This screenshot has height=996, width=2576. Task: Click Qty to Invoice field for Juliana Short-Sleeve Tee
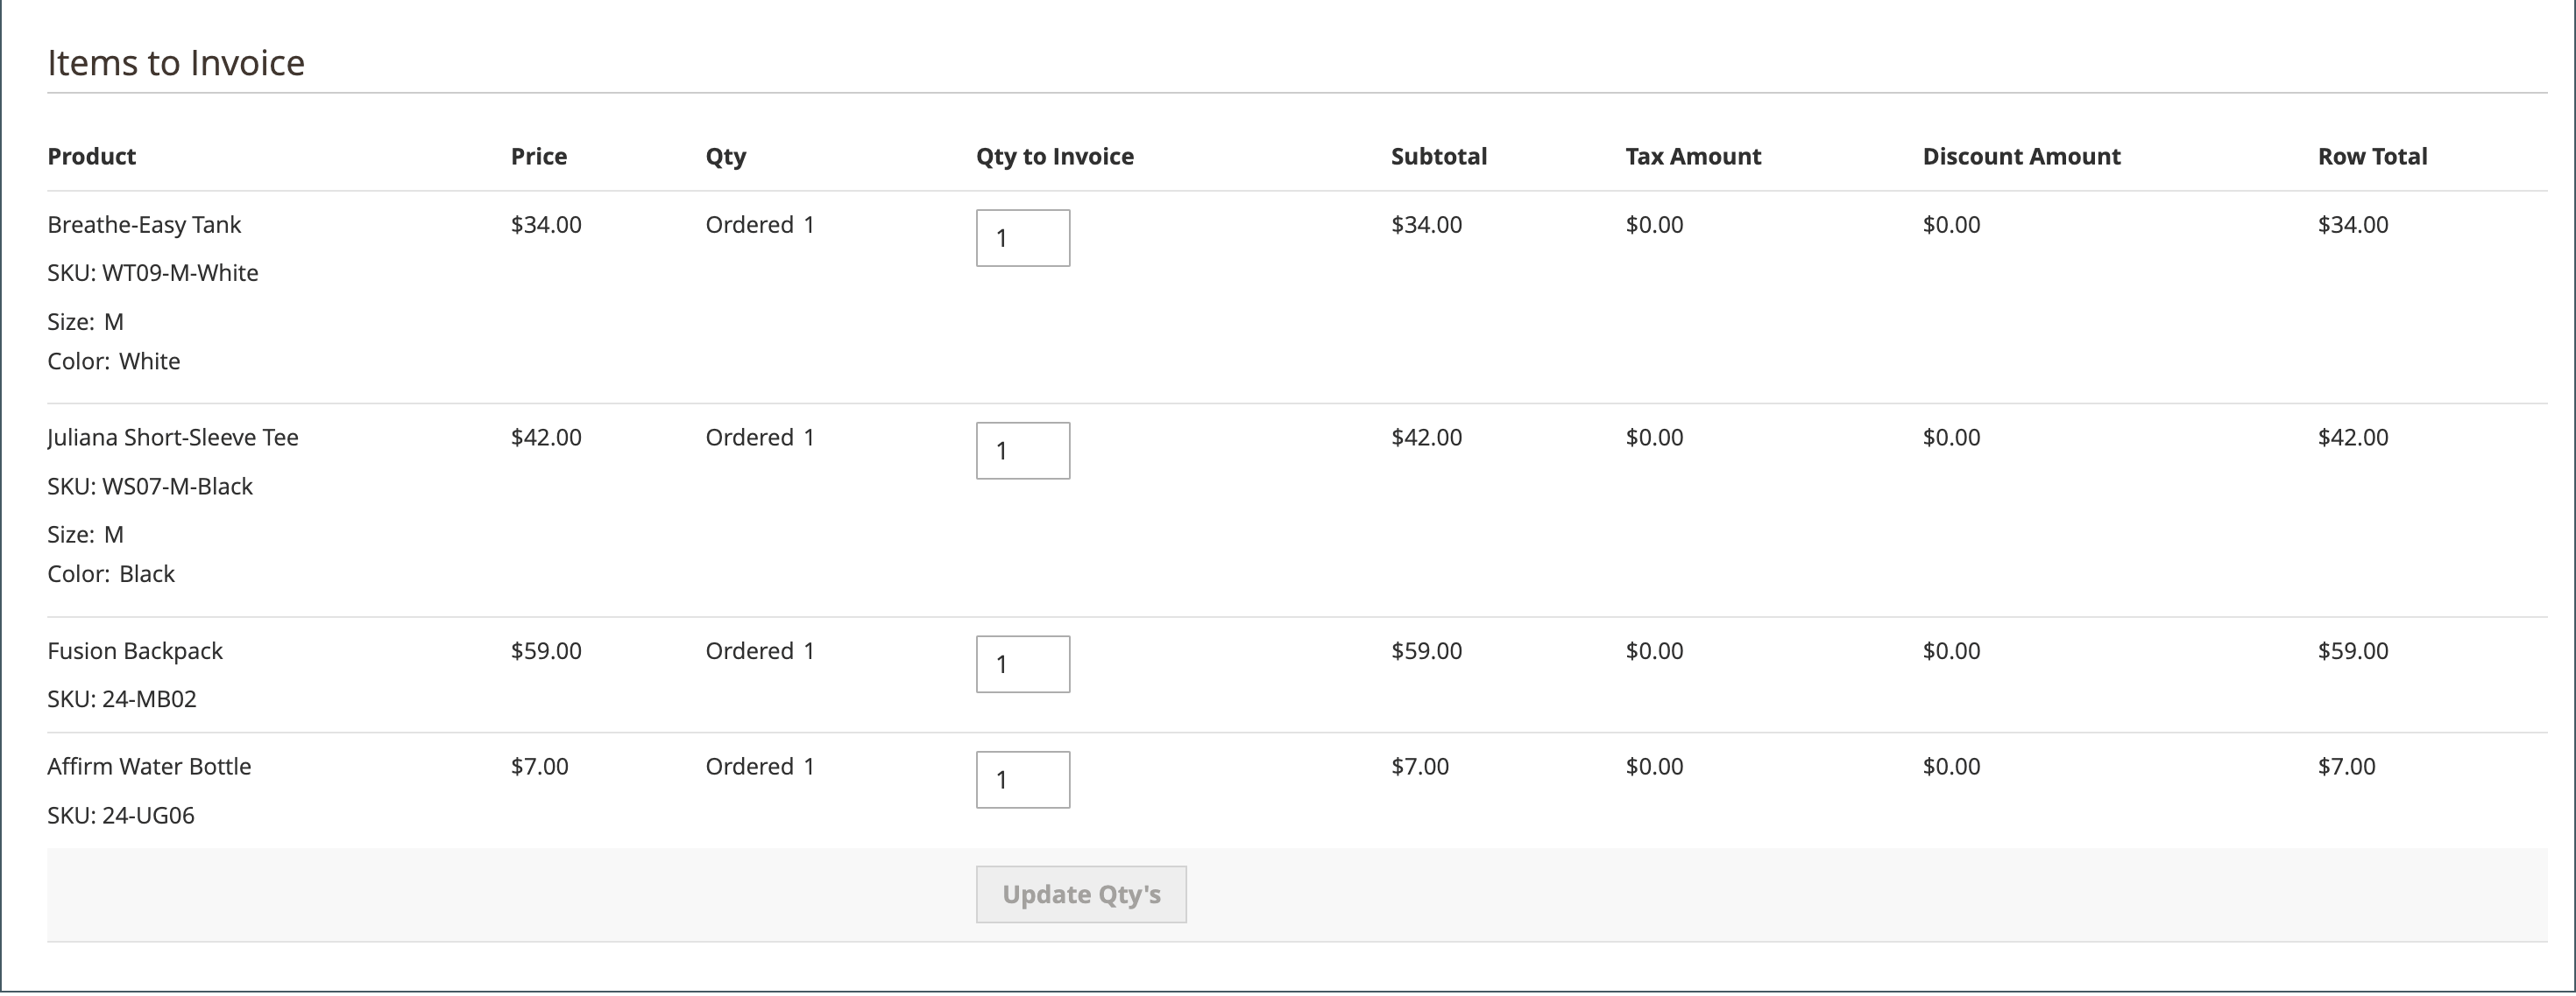[1022, 451]
